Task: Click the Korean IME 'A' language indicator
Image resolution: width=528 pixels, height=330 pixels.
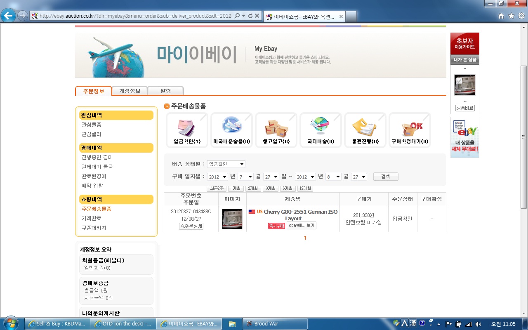Action: point(405,323)
